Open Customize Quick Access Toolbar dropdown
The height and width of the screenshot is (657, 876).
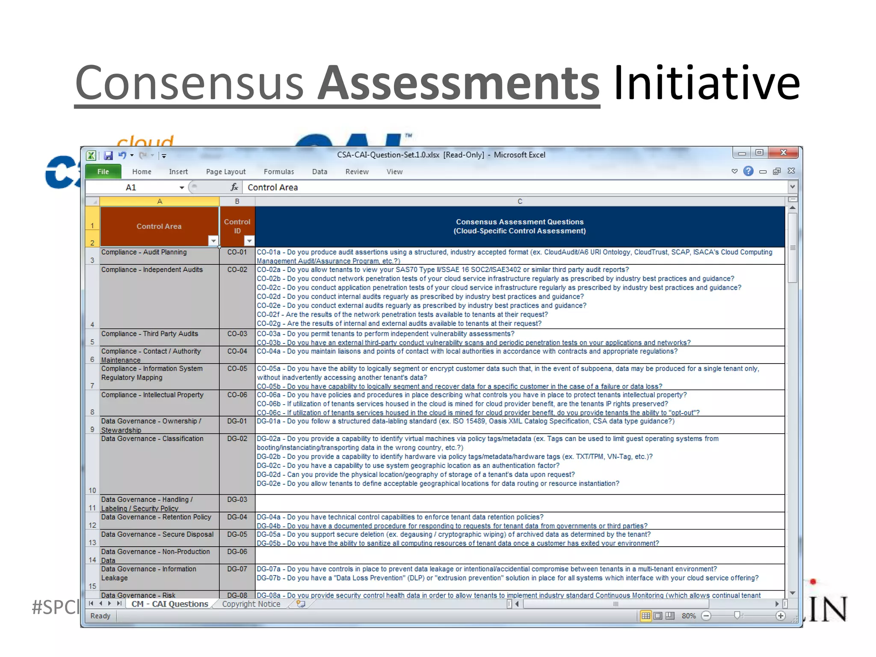coord(164,156)
